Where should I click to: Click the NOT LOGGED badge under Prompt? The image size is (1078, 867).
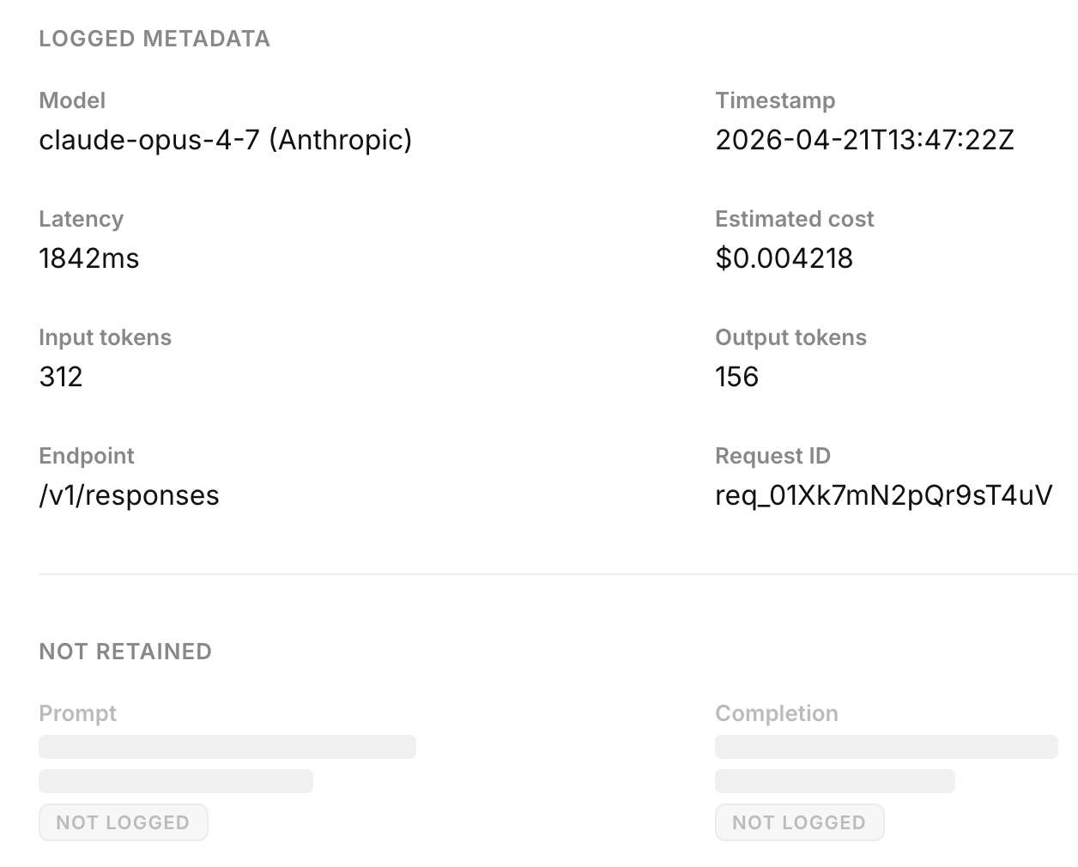123,822
